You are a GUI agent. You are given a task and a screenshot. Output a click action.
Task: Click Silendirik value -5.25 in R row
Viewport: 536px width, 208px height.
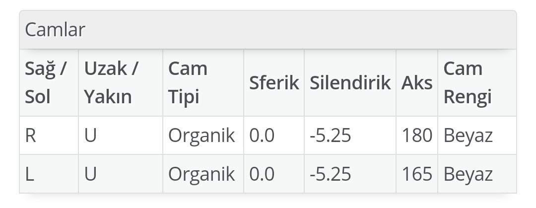[x=330, y=136]
